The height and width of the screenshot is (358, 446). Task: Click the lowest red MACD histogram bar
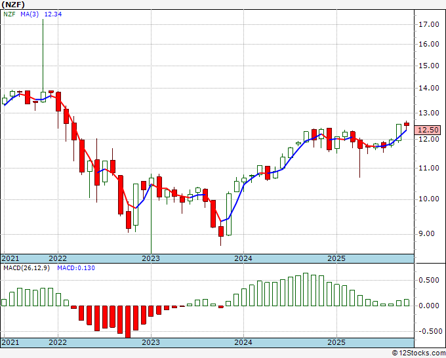[128, 322]
